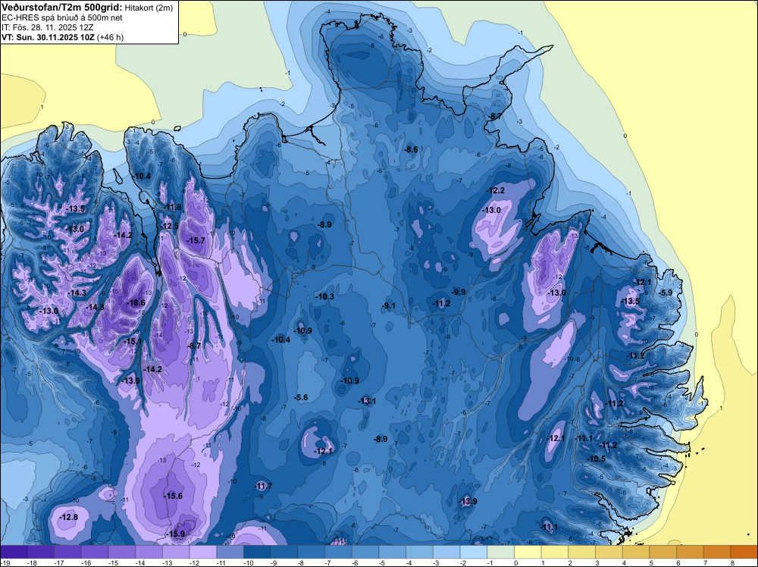Pick the orange legend swatch labeled 8

744,552
